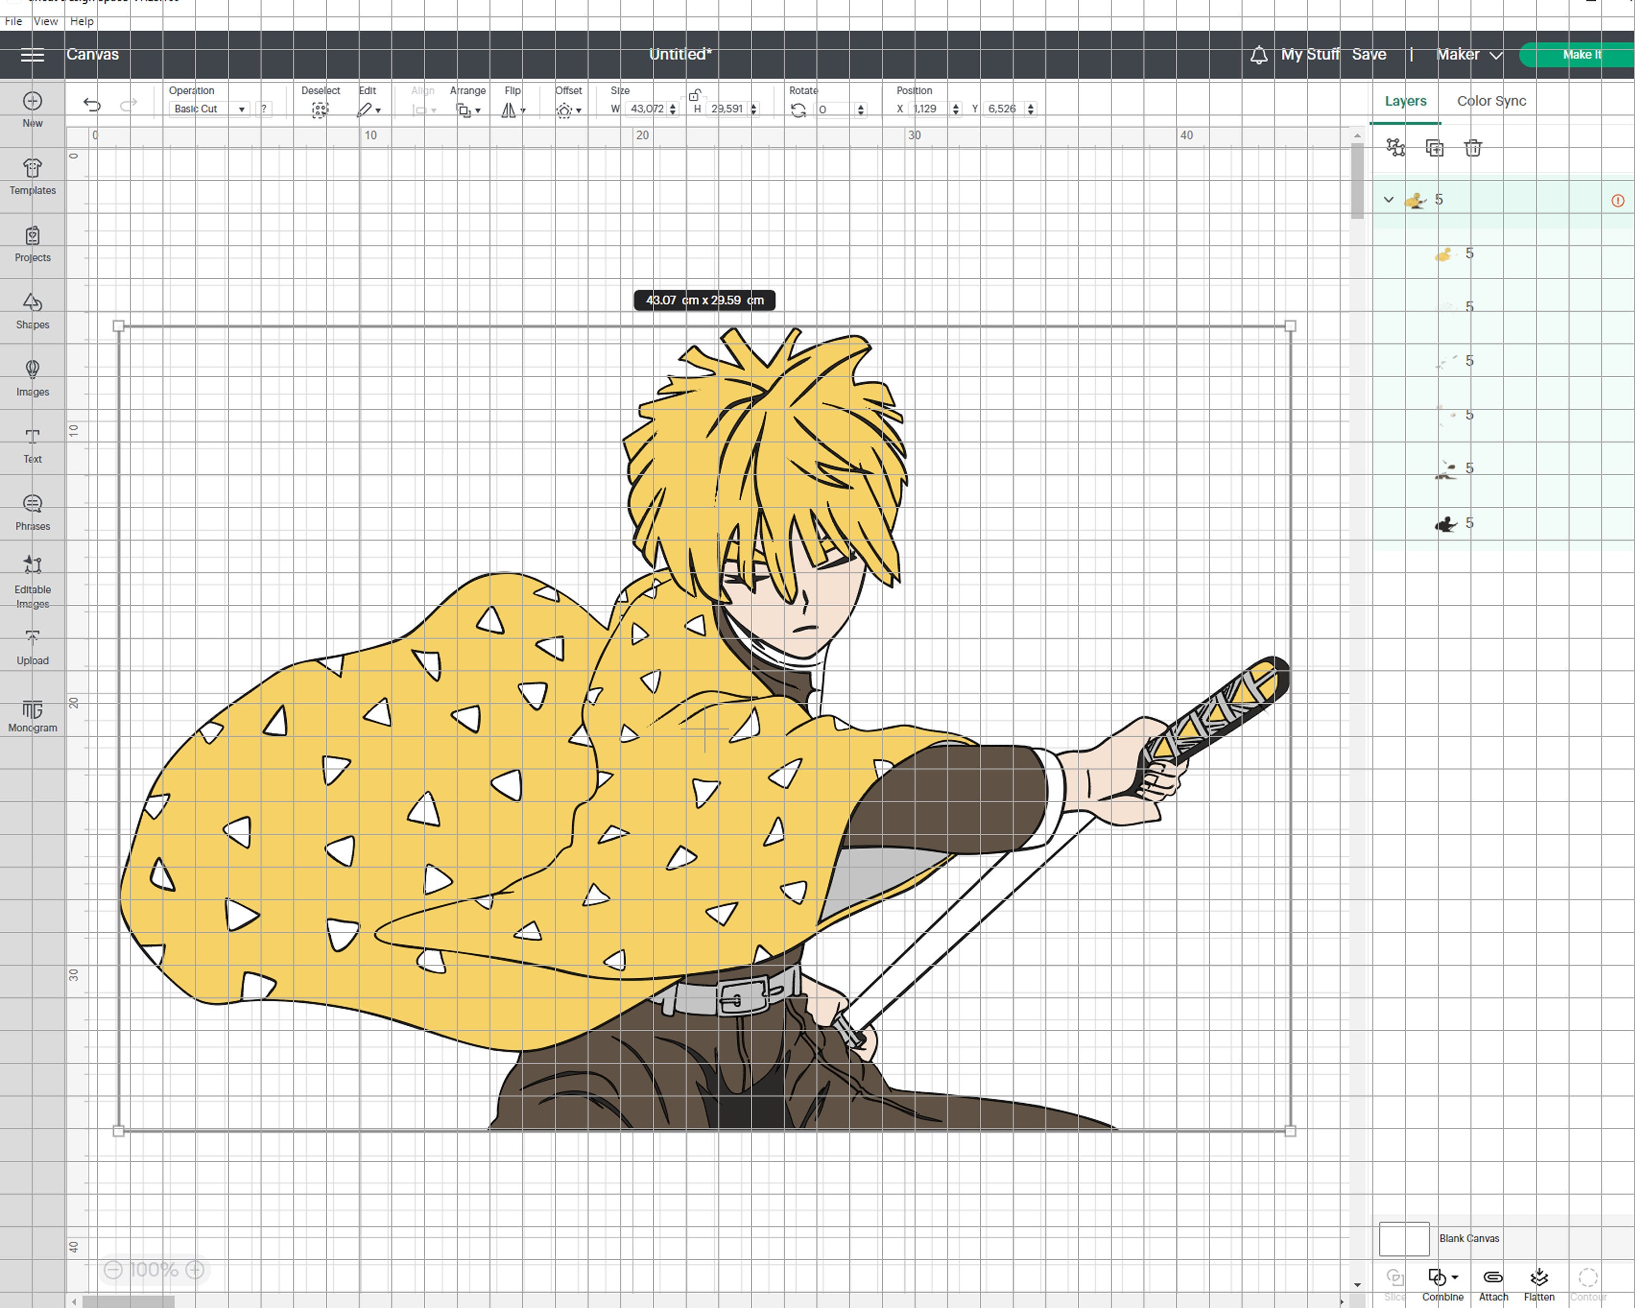Viewport: 1635px width, 1308px height.
Task: Open the View menu
Action: [45, 21]
